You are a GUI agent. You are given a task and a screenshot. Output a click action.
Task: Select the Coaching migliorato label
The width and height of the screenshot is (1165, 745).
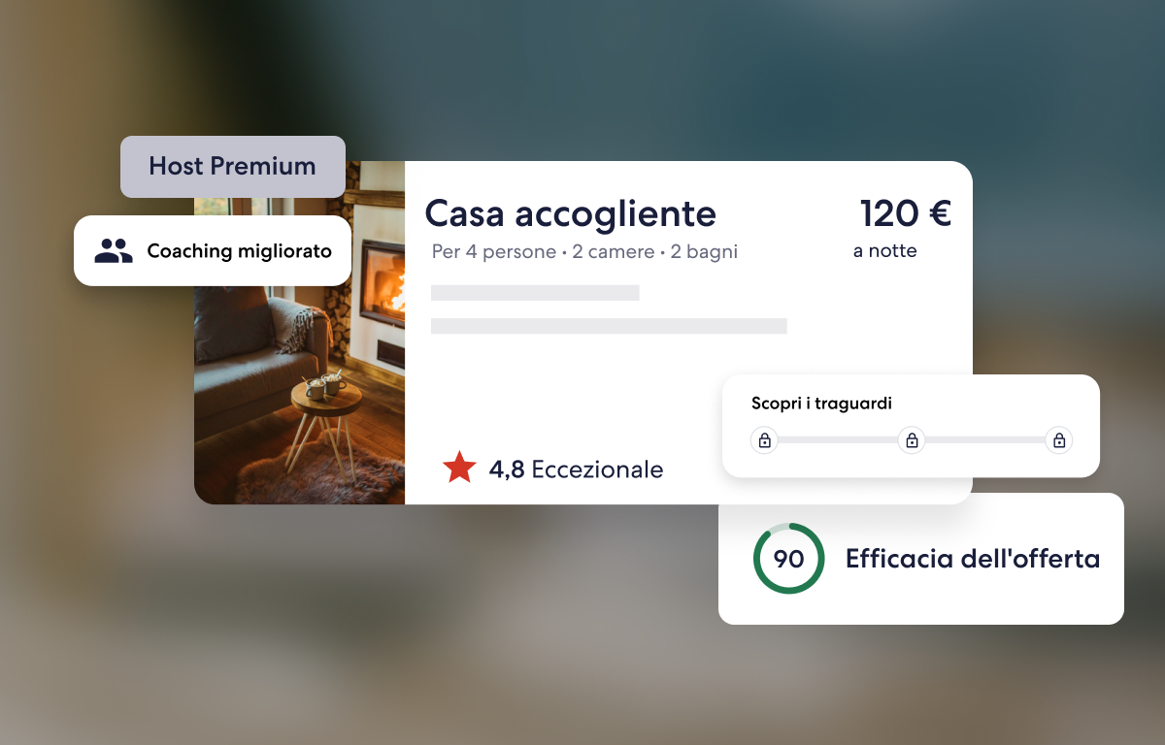(239, 251)
